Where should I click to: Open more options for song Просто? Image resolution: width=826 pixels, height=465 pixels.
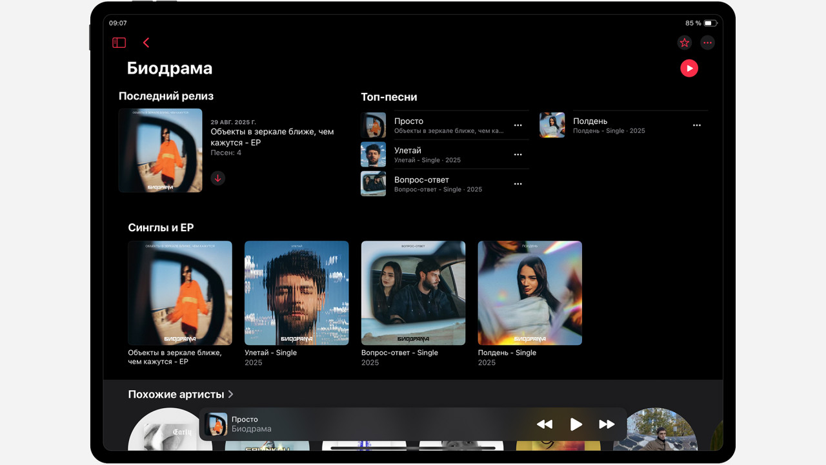(x=518, y=125)
